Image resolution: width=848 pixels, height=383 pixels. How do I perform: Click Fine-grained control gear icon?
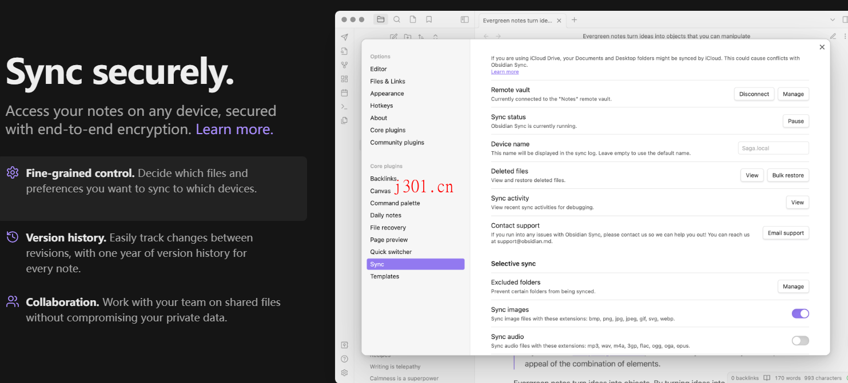(12, 172)
